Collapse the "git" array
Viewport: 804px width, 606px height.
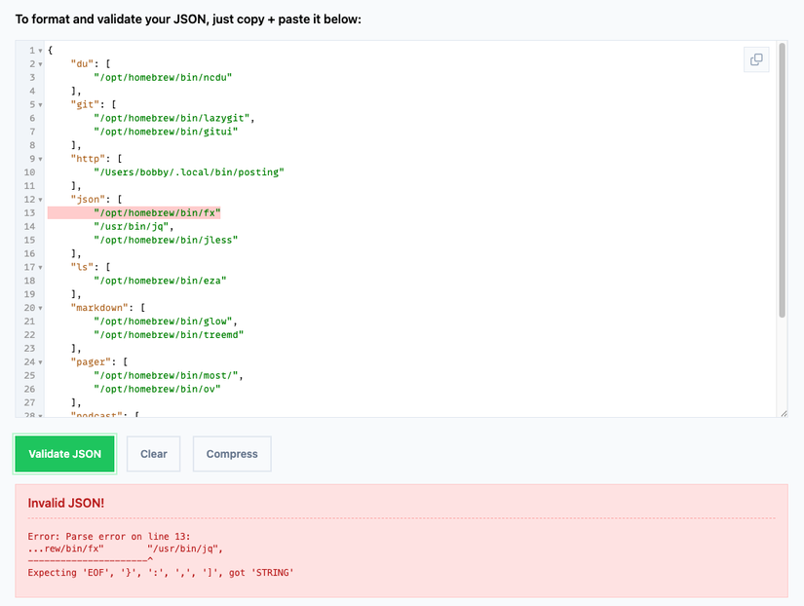pos(39,104)
